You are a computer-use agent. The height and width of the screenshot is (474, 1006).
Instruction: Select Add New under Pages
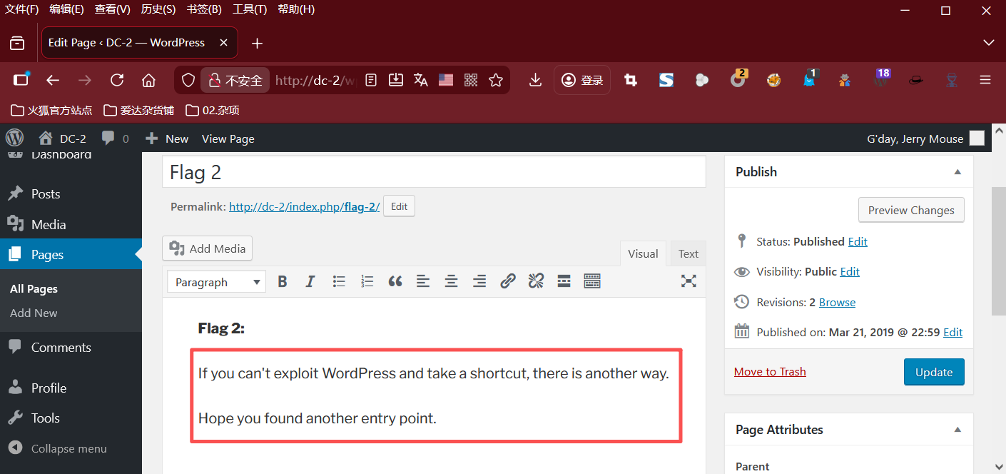[x=34, y=313]
